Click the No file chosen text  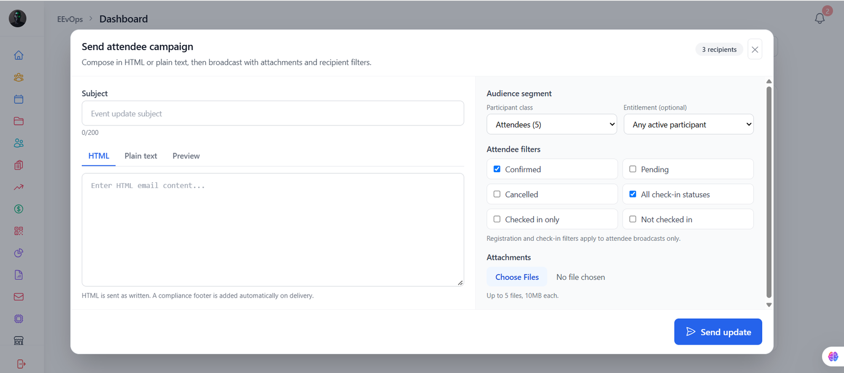580,277
